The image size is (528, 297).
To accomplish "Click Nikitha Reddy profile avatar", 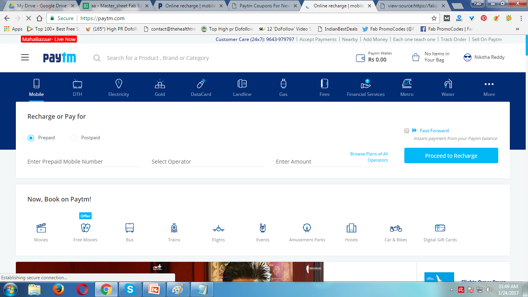I will (x=468, y=57).
